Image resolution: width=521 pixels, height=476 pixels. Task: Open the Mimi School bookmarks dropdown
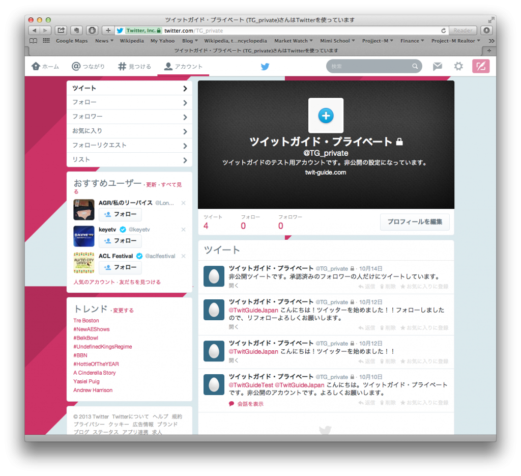(337, 41)
